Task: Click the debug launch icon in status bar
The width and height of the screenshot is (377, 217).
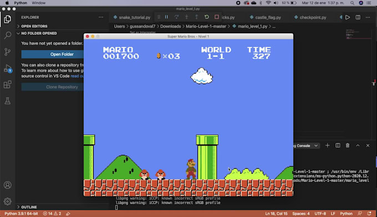Action: coord(68,213)
